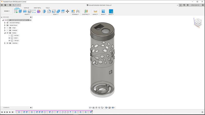The image size is (205, 115).
Task: Open the job status clock icon
Action: [188, 5]
